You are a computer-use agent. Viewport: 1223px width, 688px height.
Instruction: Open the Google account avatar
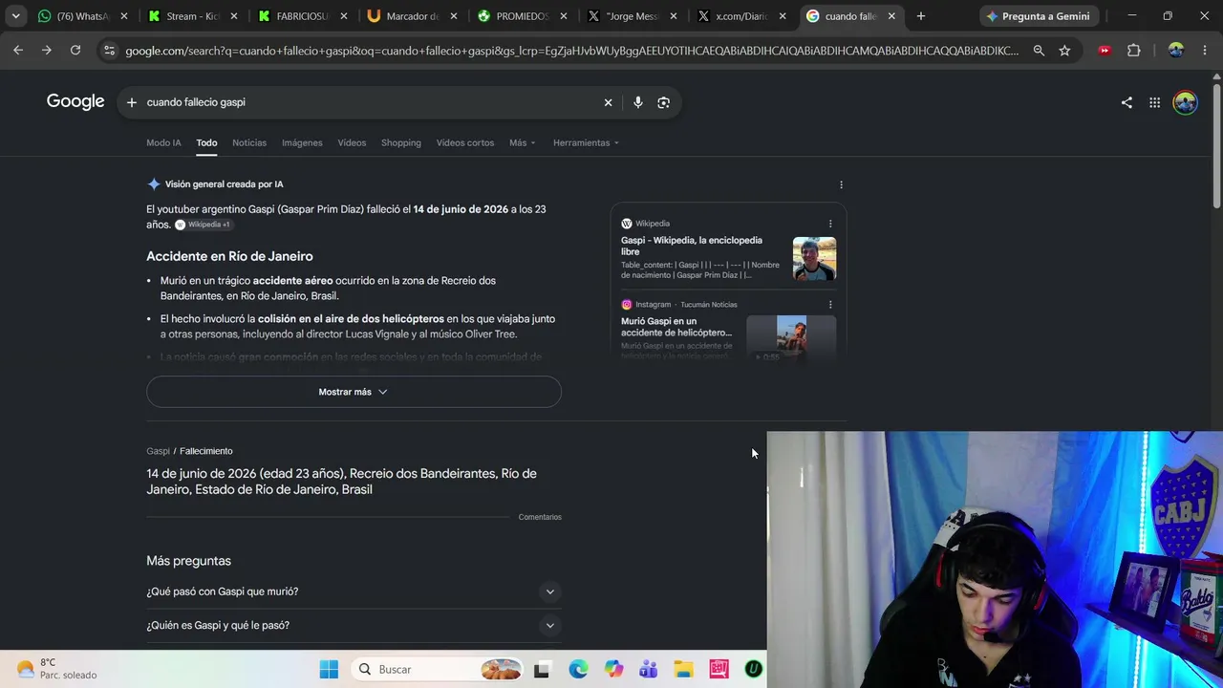[x=1186, y=102]
